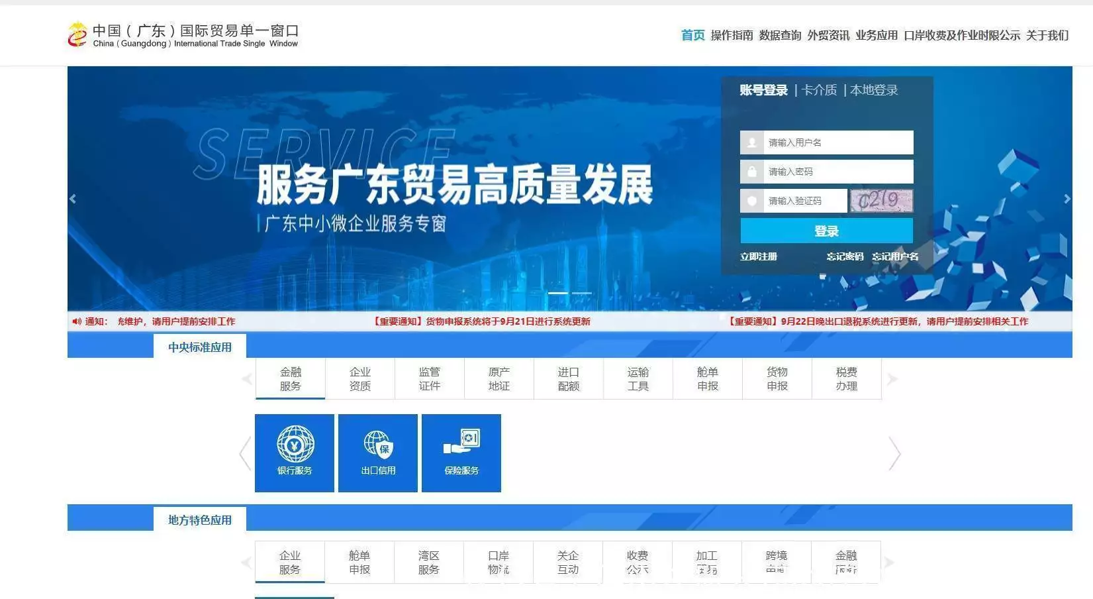Click the lock icon beside password field
Image resolution: width=1093 pixels, height=599 pixels.
point(751,172)
